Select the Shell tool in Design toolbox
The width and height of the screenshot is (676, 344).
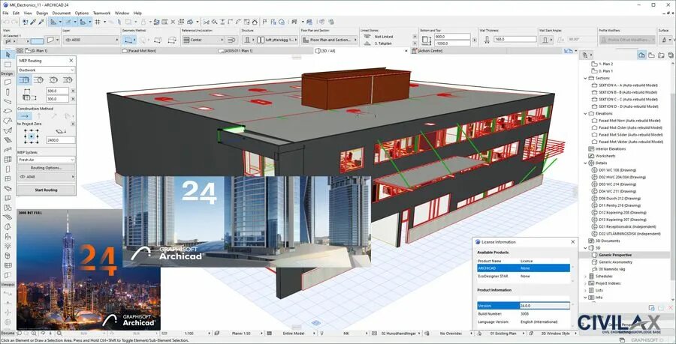(x=8, y=130)
